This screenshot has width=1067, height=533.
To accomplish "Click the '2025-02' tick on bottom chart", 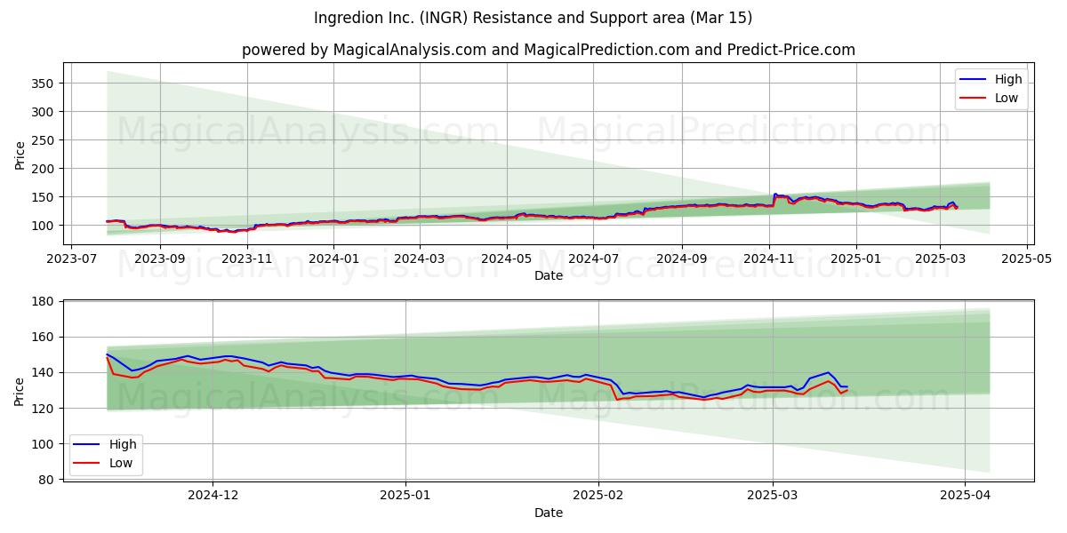I will 598,496.
